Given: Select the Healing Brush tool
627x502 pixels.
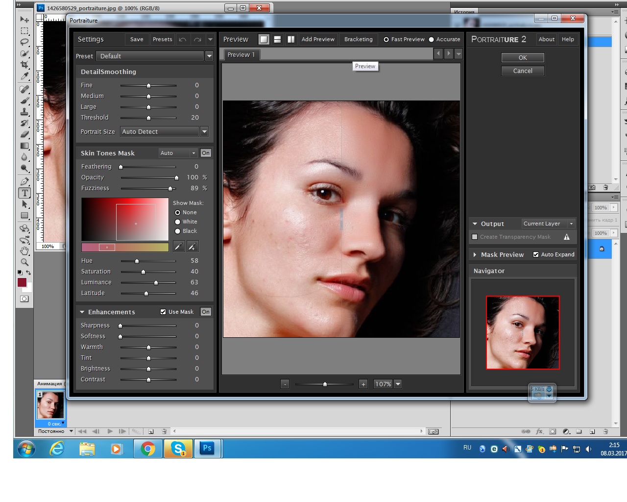Looking at the screenshot, I should coord(24,89).
